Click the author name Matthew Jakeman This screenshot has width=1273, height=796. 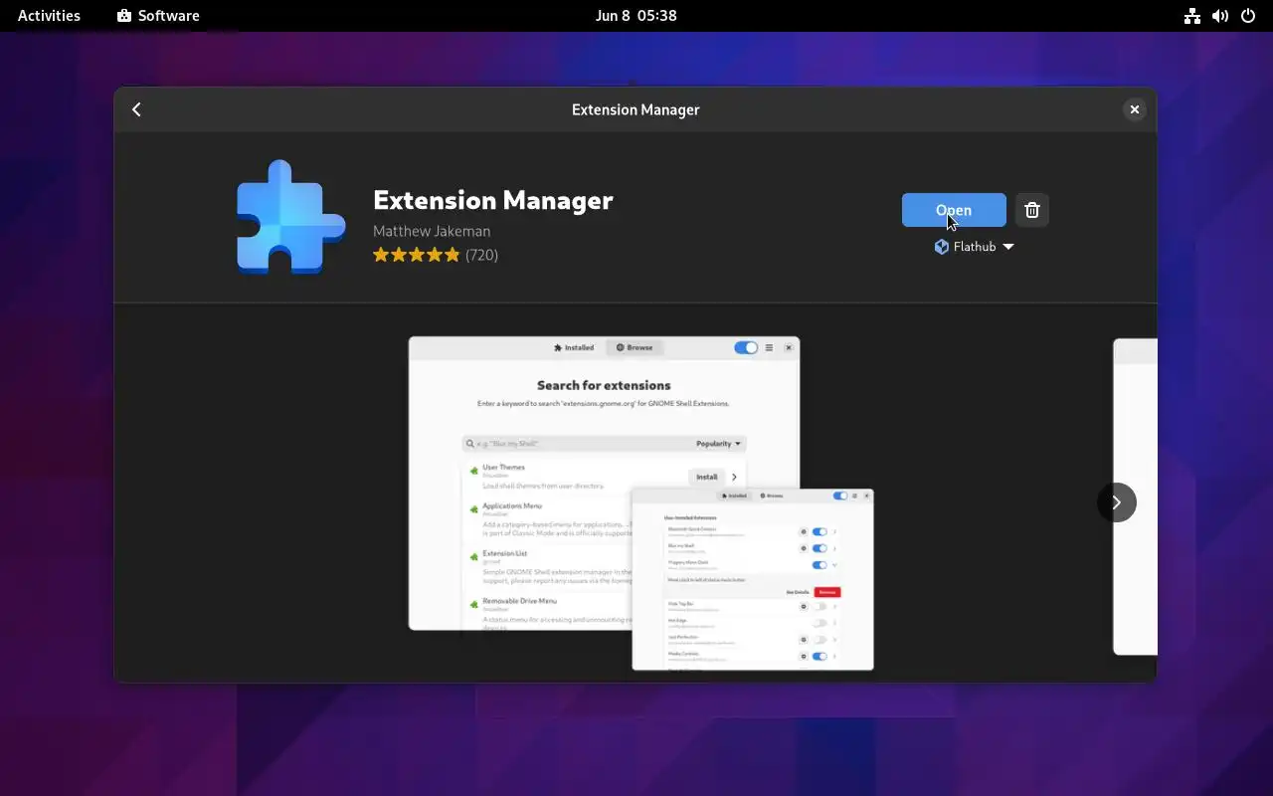tap(432, 231)
